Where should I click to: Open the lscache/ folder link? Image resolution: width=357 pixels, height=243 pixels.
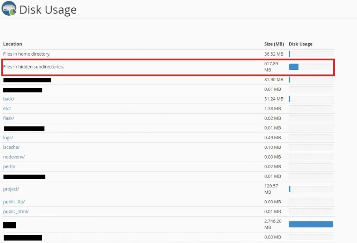coord(11,147)
